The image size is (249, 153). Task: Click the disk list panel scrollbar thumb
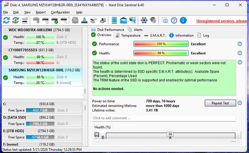(85, 91)
